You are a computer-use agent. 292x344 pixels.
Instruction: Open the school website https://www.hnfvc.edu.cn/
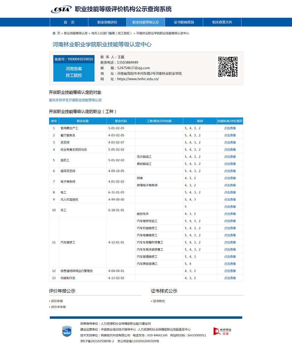tap(137, 78)
